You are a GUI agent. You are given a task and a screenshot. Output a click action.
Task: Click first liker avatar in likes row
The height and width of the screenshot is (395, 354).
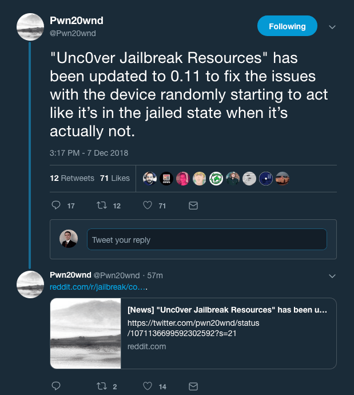150,179
